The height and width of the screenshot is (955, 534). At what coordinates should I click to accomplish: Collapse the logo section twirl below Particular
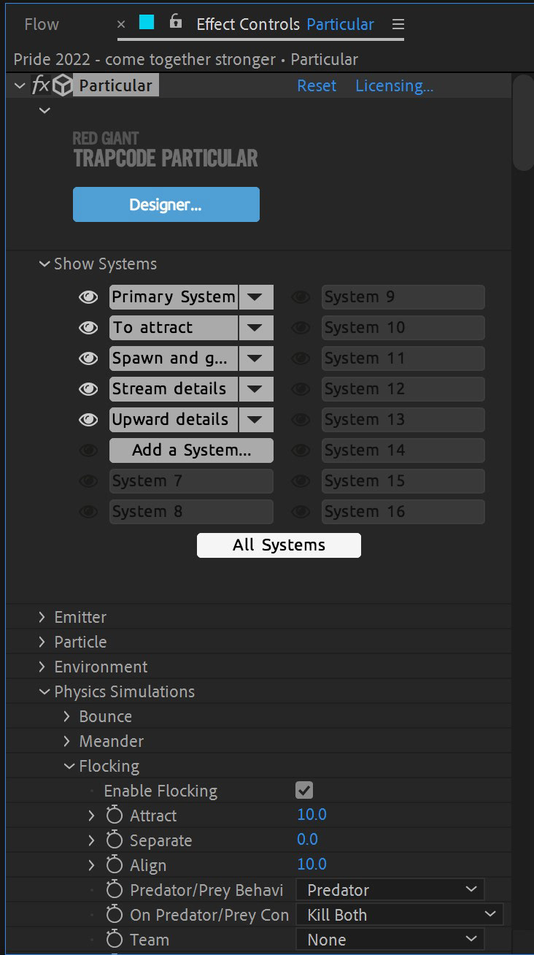[44, 110]
